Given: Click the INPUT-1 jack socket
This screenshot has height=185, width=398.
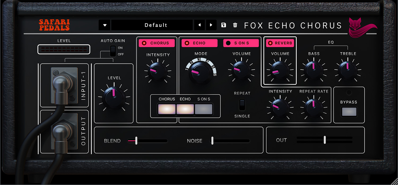Looking at the screenshot, I should point(64,85).
